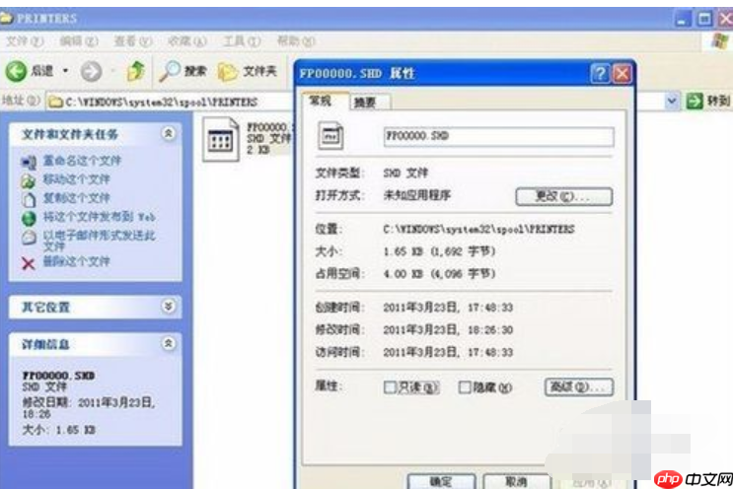Switch to the Summary tab in properties

pyautogui.click(x=369, y=102)
